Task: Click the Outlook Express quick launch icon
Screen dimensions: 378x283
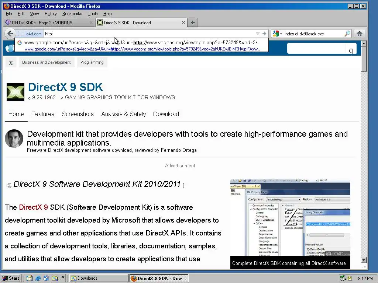Action: click(x=46, y=278)
